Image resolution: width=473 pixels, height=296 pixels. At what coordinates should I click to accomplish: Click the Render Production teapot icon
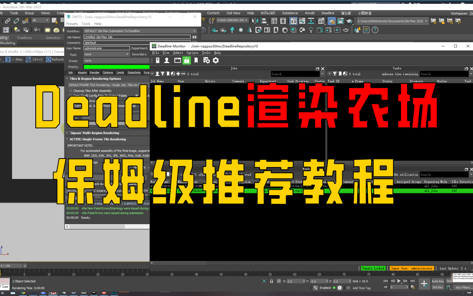(349, 21)
